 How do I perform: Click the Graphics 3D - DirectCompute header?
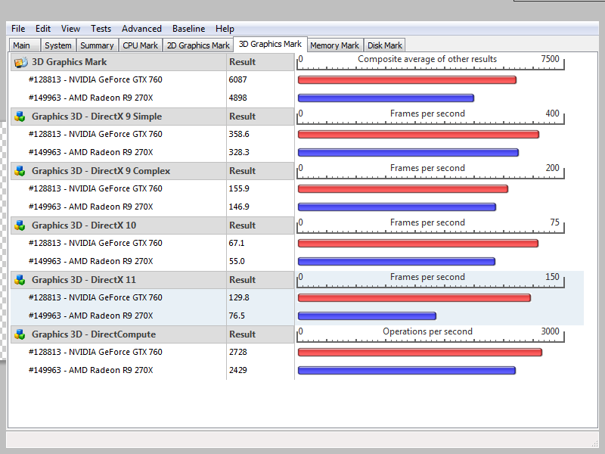click(118, 334)
